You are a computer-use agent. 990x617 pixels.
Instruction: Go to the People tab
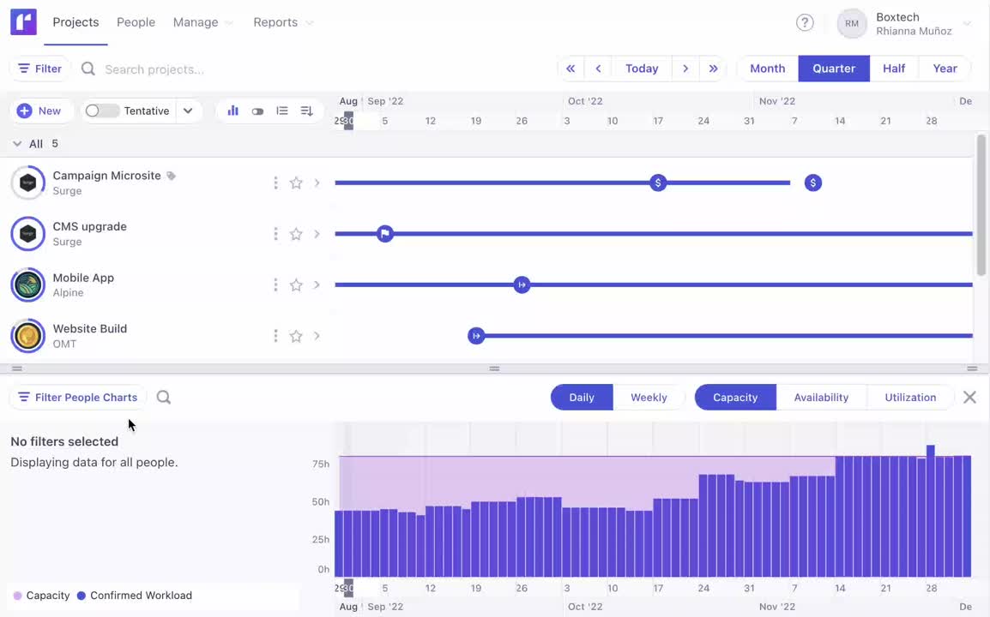pos(136,22)
